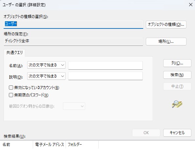The height and width of the screenshot is (159, 195).
Task: Open 前回ログオン時からの日数 dropdown
Action: coord(74,106)
